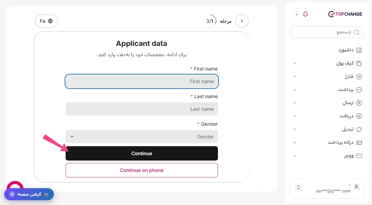Click the payment gateway (درگاه پرداخت) card icon
This screenshot has height=205, width=372.
(359, 143)
